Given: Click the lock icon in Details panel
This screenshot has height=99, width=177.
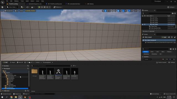Looking at the screenshot, I should tap(175, 37).
